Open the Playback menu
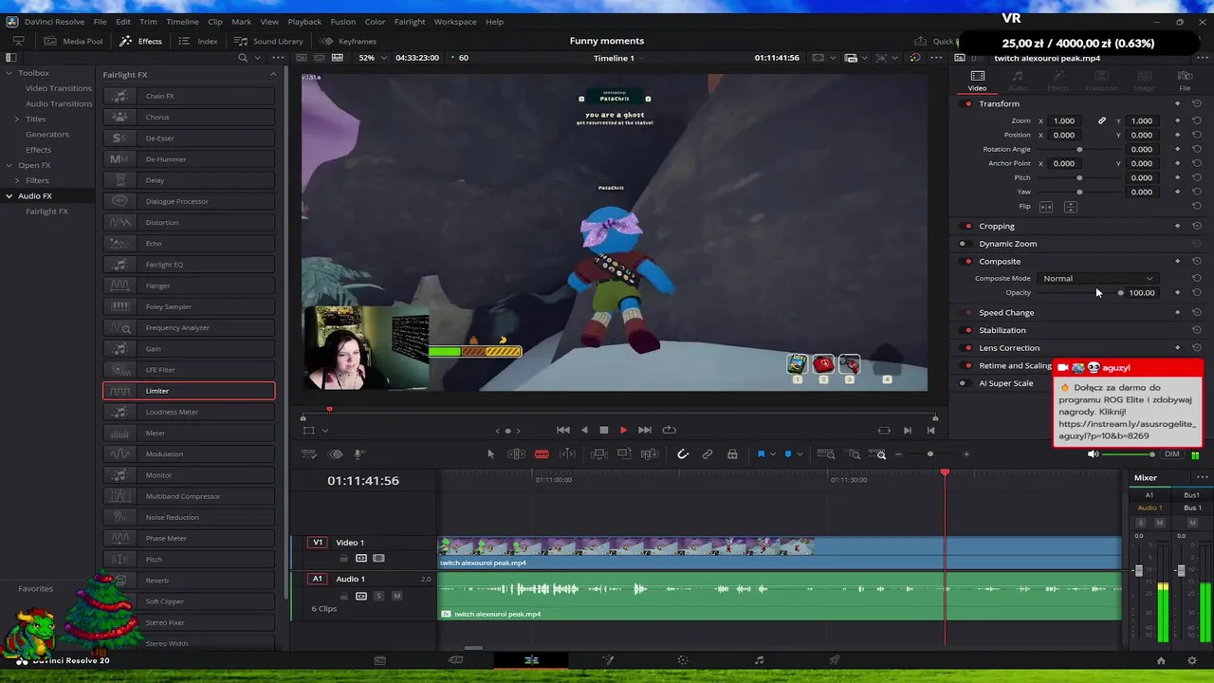The height and width of the screenshot is (683, 1214). pos(304,22)
